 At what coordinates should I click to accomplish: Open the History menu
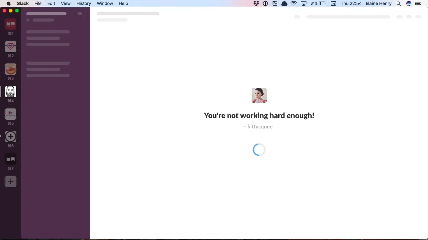pos(84,3)
